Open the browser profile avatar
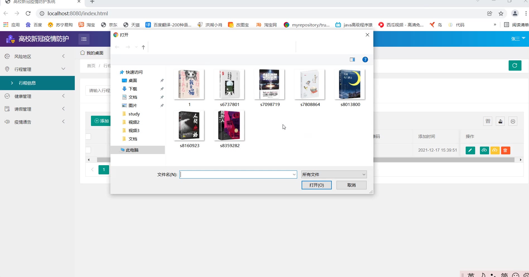The width and height of the screenshot is (529, 277). (x=515, y=13)
